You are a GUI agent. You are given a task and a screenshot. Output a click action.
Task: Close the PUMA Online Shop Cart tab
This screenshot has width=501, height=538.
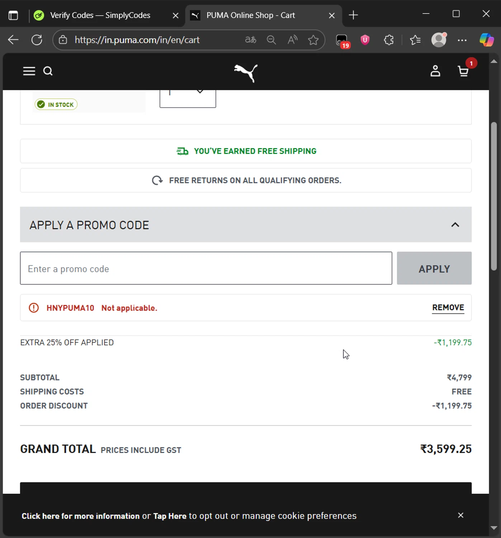[332, 15]
